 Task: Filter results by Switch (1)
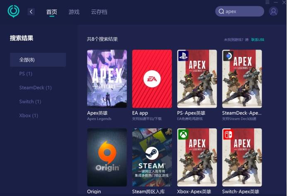pyautogui.click(x=30, y=102)
